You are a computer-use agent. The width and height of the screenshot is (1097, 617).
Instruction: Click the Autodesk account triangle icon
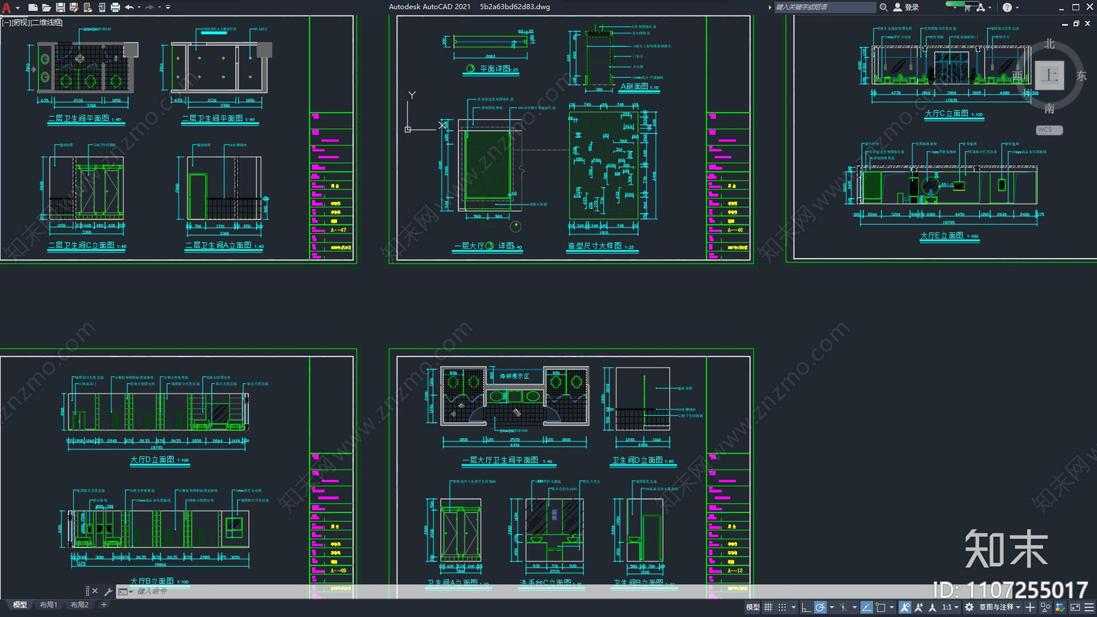[x=981, y=8]
